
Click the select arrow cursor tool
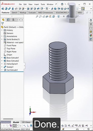click(x=14, y=126)
